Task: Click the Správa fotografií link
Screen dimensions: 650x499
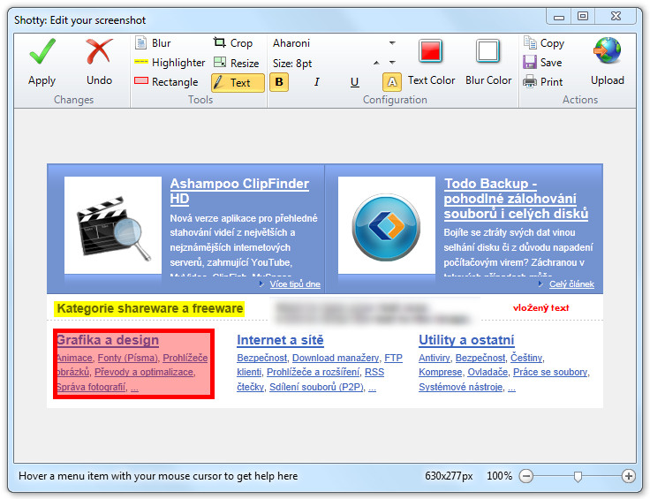Action: pos(91,387)
